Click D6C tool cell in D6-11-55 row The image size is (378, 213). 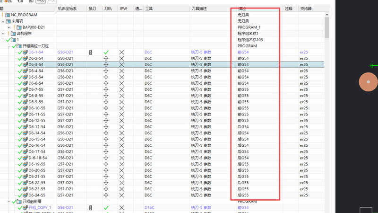(x=148, y=114)
